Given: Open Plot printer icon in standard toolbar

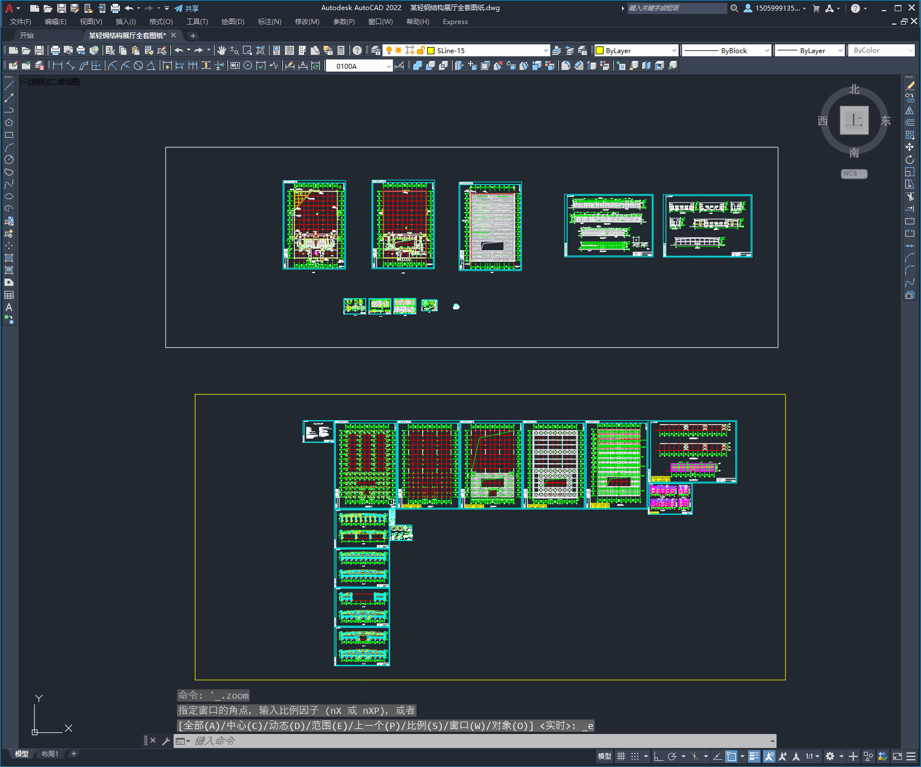Looking at the screenshot, I should (x=55, y=50).
